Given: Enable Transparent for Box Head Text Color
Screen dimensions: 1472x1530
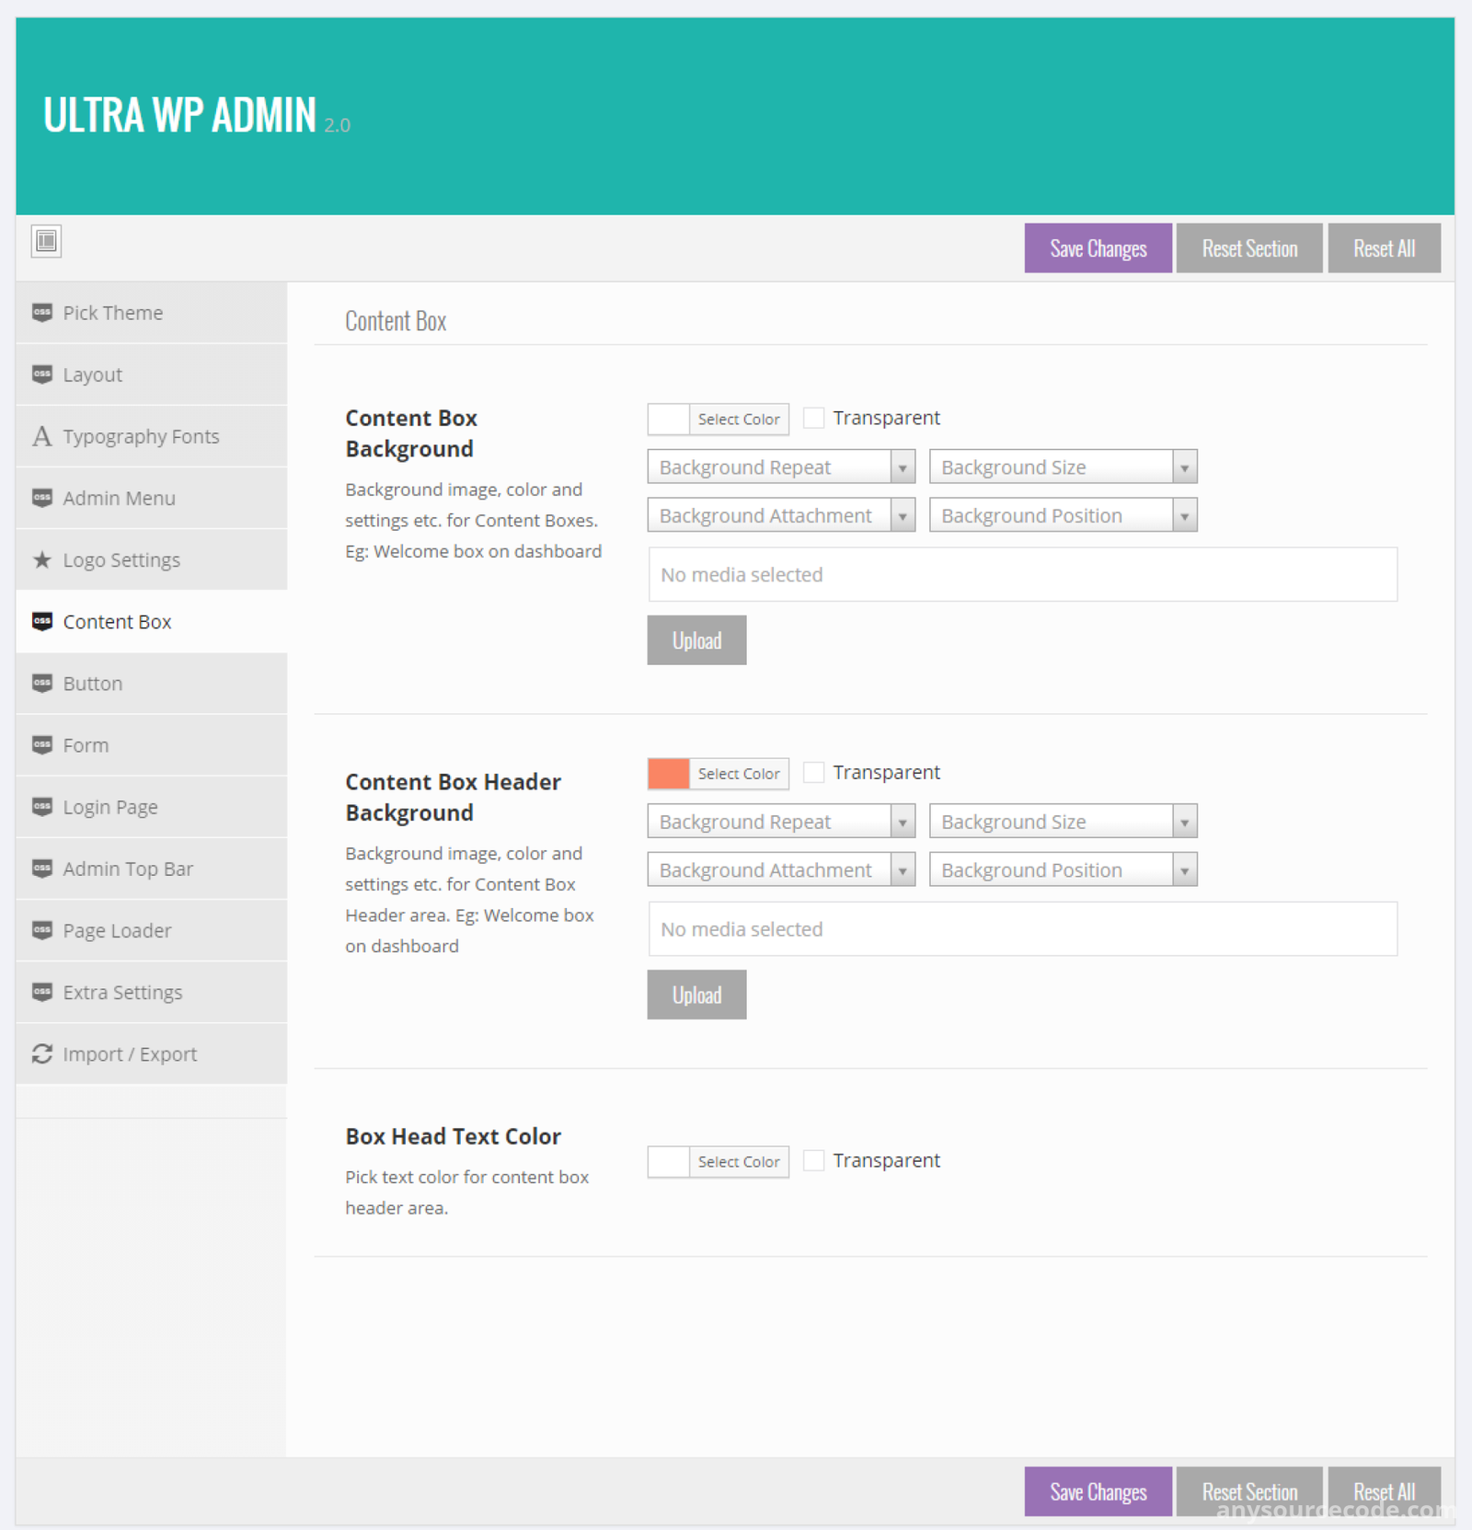Looking at the screenshot, I should click(x=813, y=1160).
